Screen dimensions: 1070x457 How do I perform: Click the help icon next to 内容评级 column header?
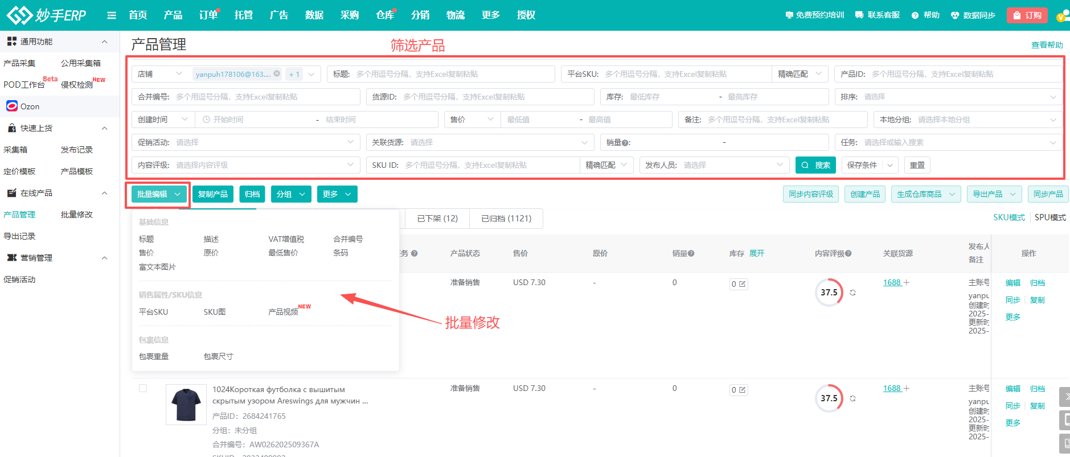point(848,254)
